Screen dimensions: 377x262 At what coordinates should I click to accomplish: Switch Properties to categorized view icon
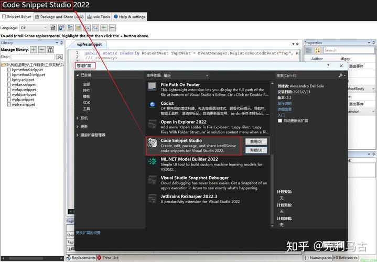(x=309, y=50)
